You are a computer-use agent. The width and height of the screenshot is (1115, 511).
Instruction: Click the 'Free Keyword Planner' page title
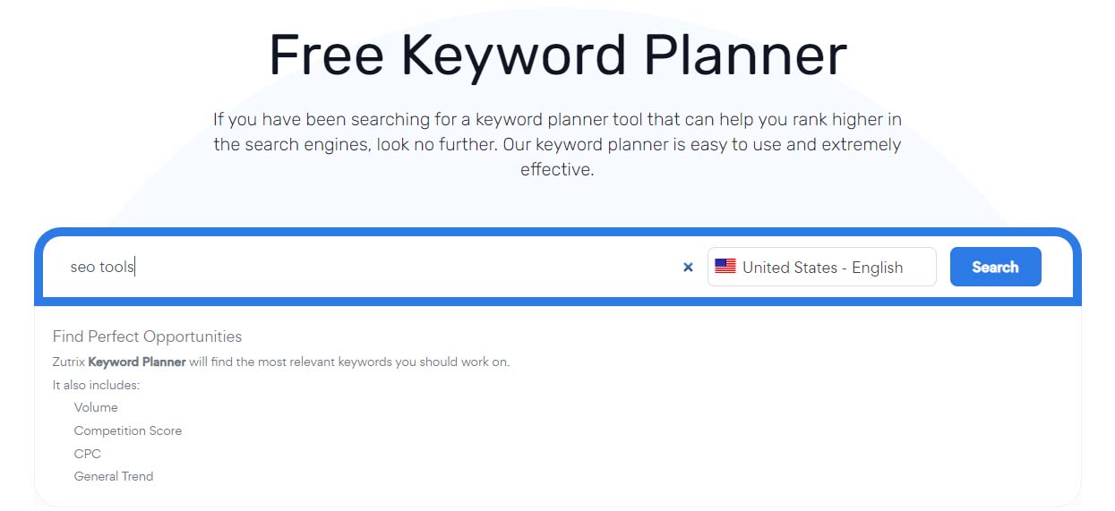[x=557, y=55]
